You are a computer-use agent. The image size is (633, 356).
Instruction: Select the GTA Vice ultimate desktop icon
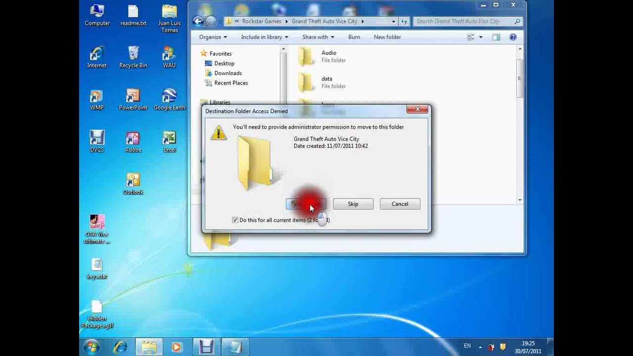(97, 229)
